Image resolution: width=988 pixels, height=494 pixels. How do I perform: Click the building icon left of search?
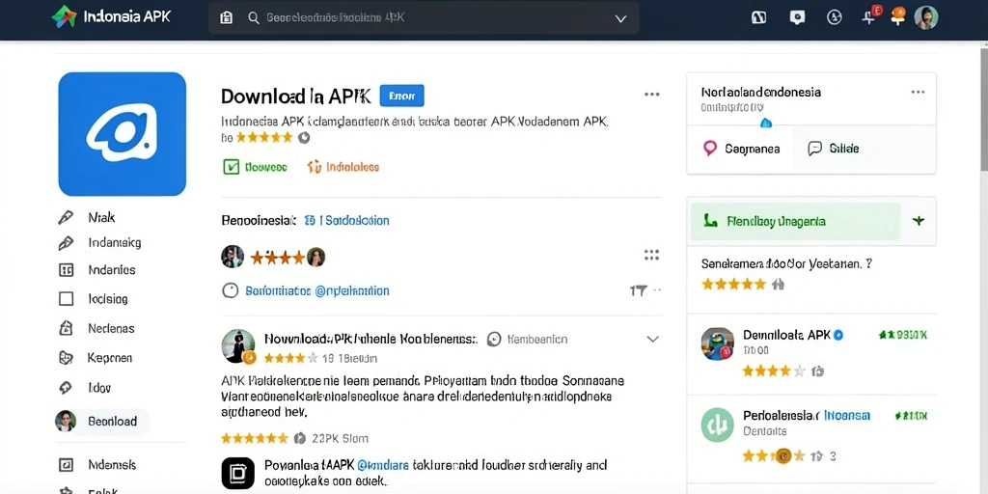point(226,17)
